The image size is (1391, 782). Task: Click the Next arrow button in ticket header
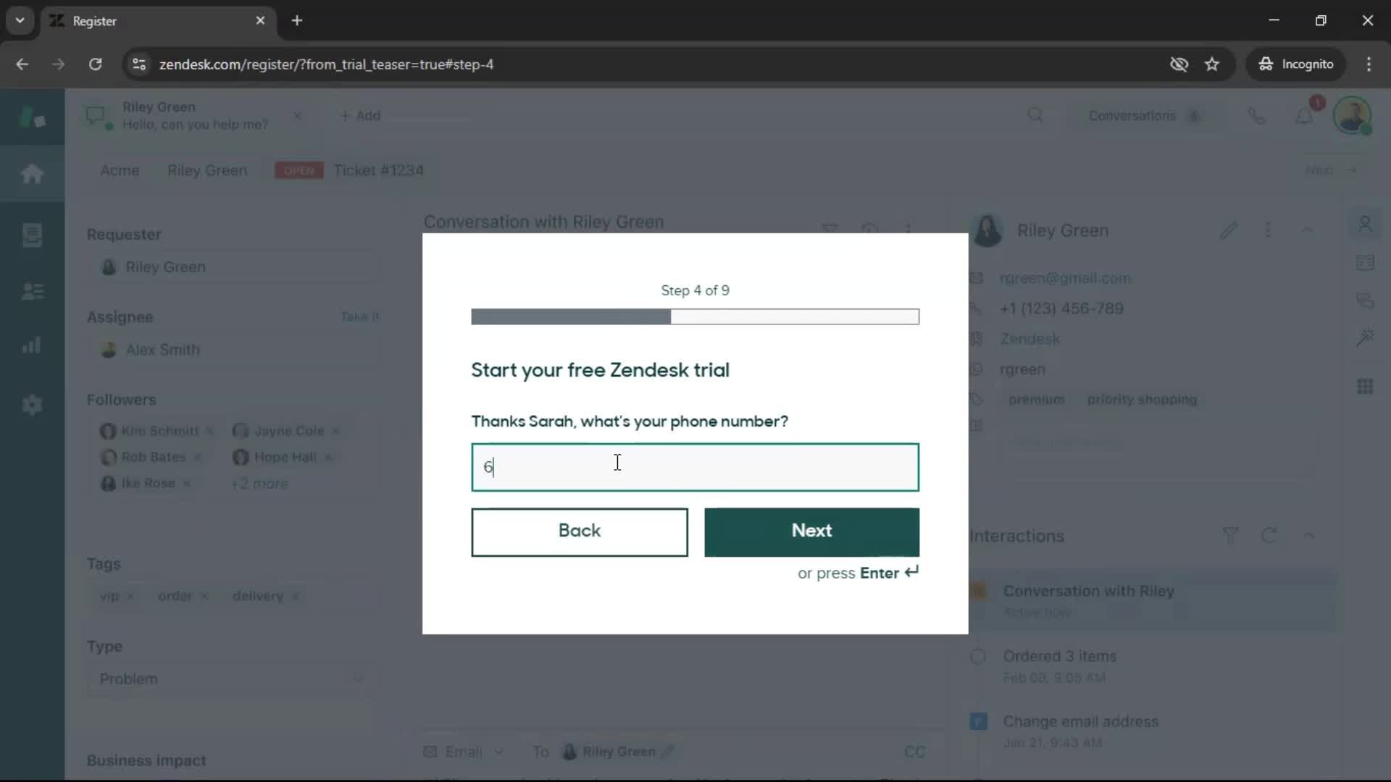click(x=1332, y=170)
